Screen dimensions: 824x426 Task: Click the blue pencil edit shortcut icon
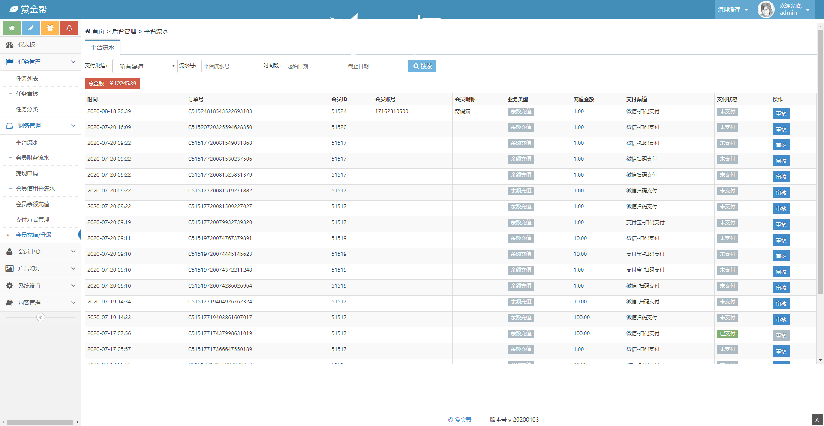tap(31, 28)
